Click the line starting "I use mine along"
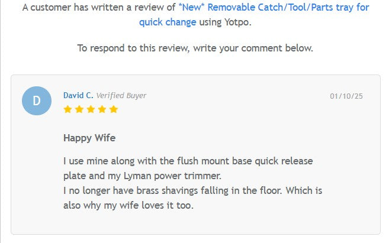 click(x=188, y=161)
